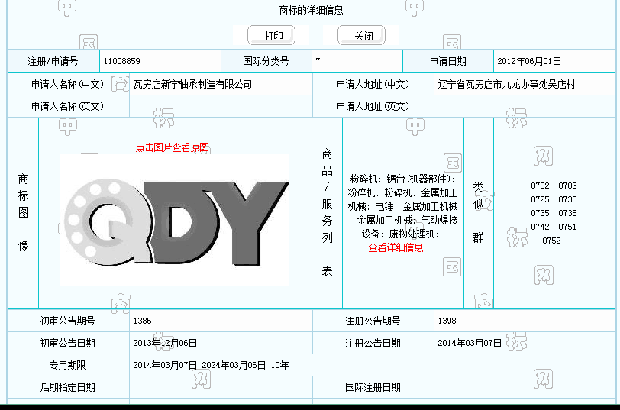Click applicant name 瓦房店新宇轴承制造有限公司
Viewport: 620px width, 410px height.
[x=192, y=84]
